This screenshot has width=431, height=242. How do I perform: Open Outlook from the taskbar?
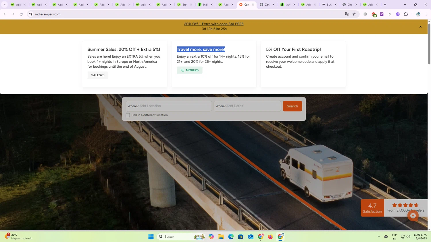251,237
